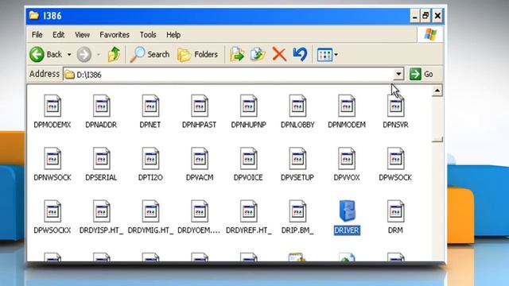This screenshot has height=286, width=509.
Task: Open the Back history dropdown arrow
Action: 69,55
